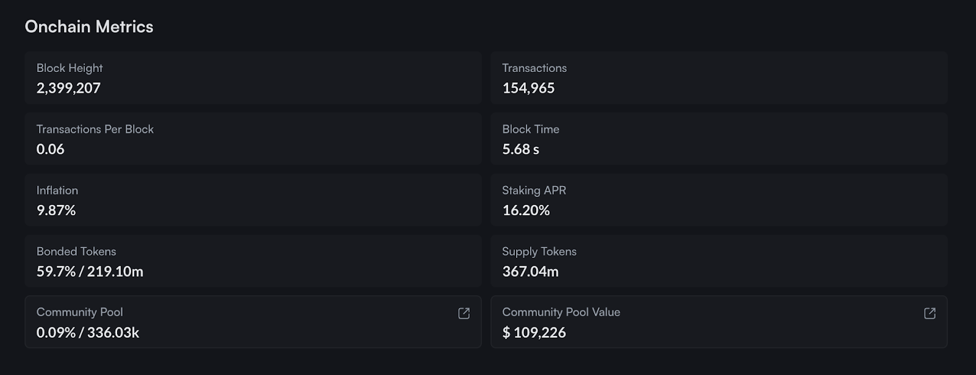
Task: Click the Block Height metric card
Action: pyautogui.click(x=253, y=78)
